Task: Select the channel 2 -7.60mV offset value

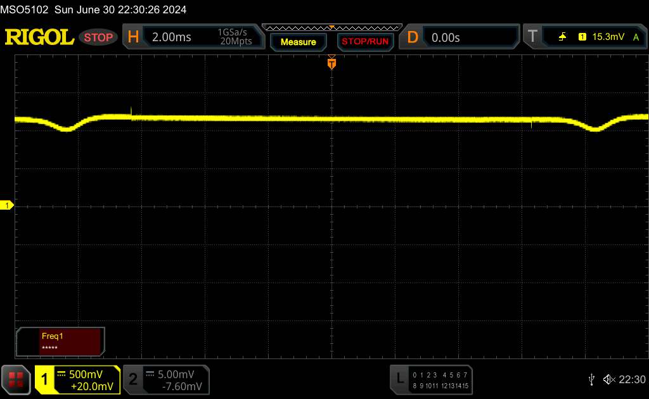Action: coord(182,386)
